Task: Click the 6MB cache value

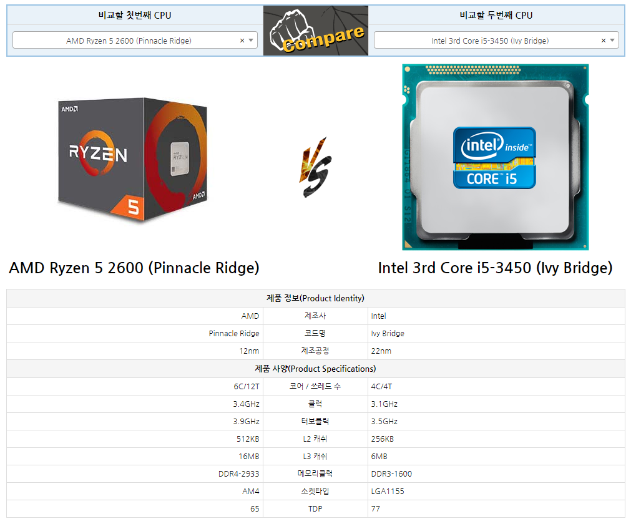Action: [x=379, y=457]
